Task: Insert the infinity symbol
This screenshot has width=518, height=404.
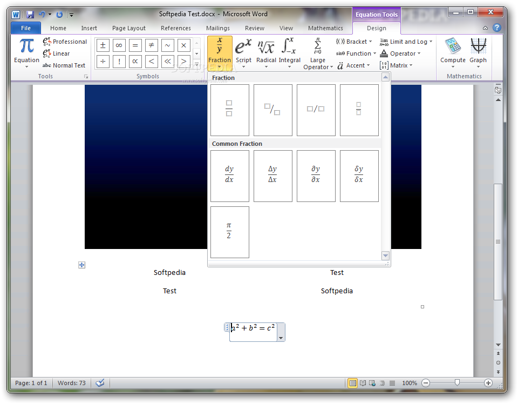Action: (x=119, y=45)
